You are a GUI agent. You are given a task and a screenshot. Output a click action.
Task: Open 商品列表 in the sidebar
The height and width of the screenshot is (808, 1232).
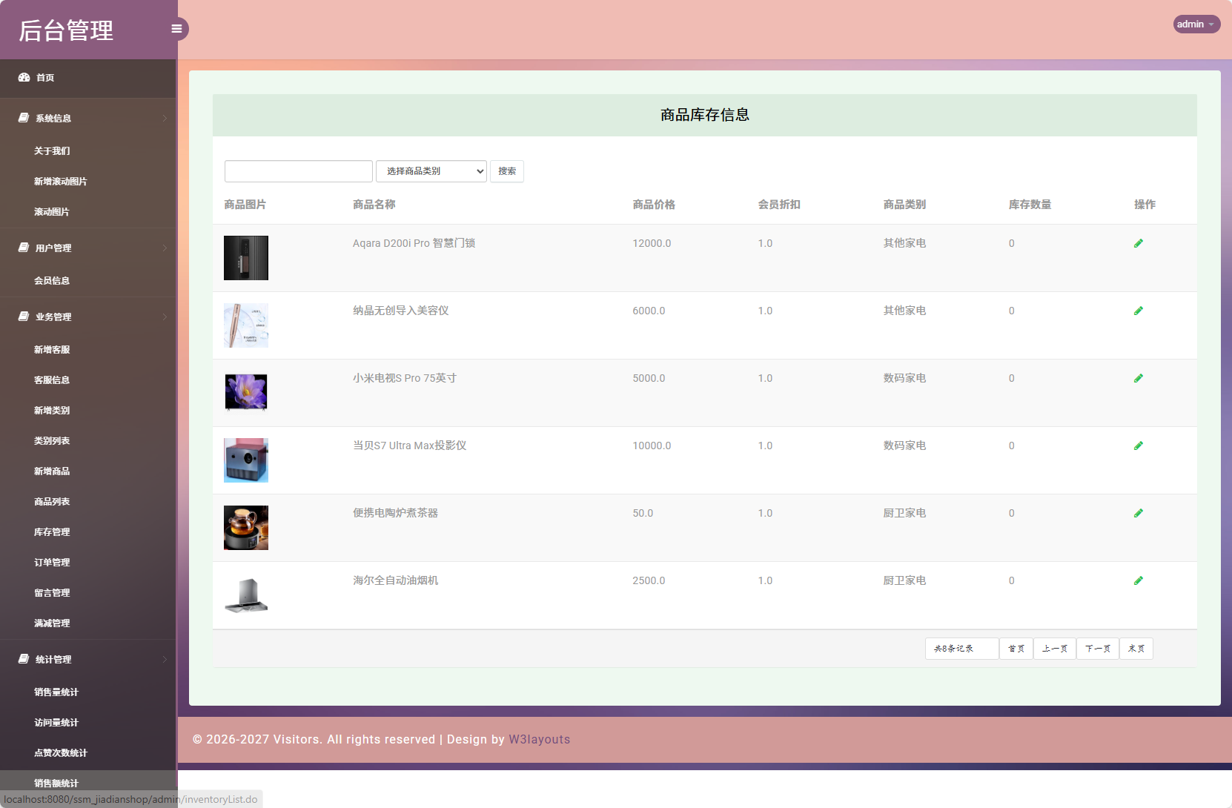coord(52,502)
